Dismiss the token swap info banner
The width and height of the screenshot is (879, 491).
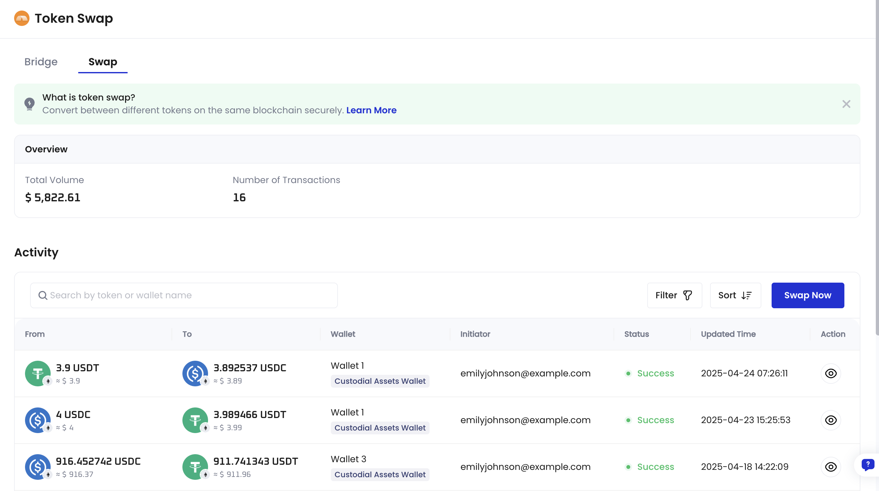coord(846,104)
